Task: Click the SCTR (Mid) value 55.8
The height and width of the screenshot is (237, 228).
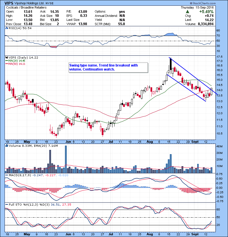Action: point(122,24)
